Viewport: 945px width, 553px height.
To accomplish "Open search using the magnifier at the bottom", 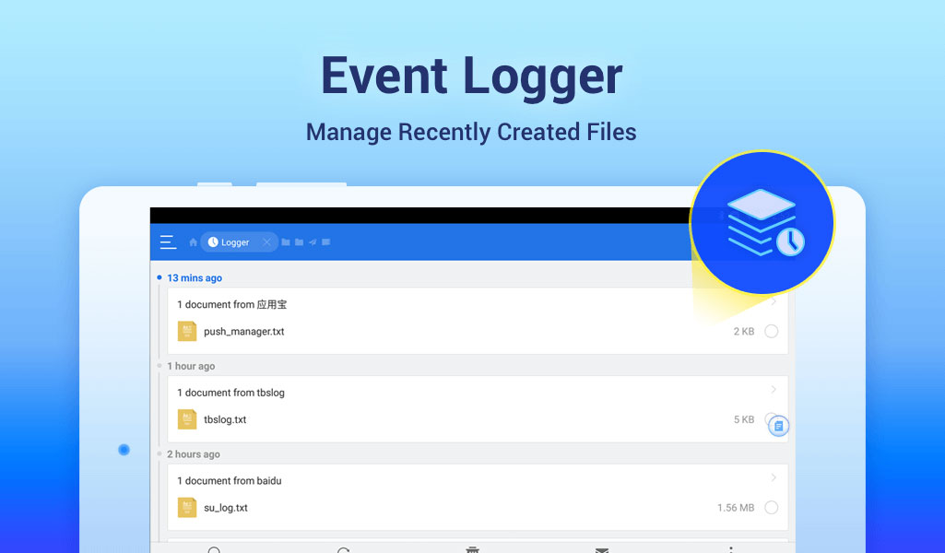I will (215, 547).
